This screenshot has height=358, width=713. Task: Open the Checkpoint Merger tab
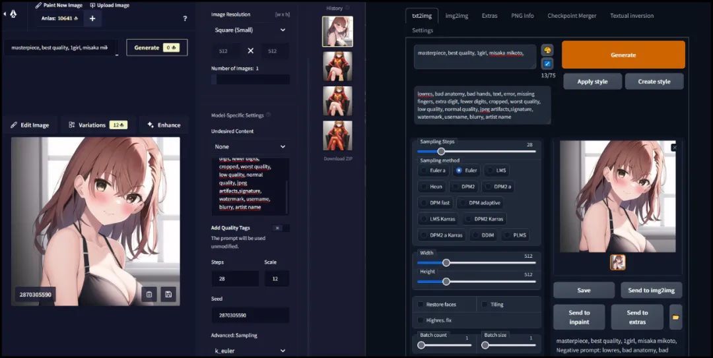pyautogui.click(x=573, y=16)
